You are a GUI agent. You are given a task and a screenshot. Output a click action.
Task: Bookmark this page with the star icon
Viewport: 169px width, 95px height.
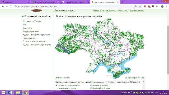(x=140, y=7)
